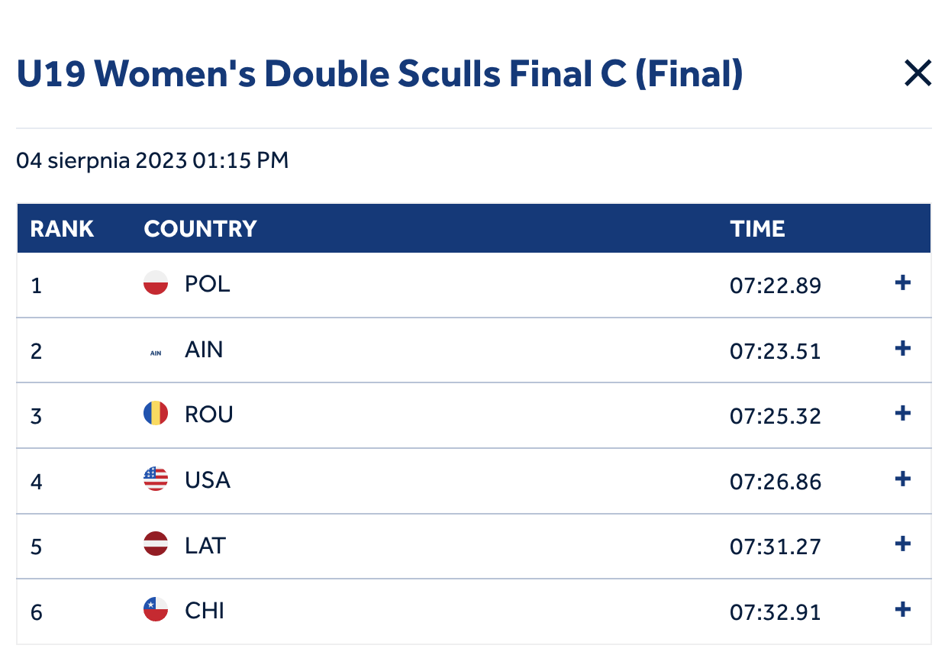Click the Latvia flag icon
Screen dimensions: 945x655
pos(156,544)
